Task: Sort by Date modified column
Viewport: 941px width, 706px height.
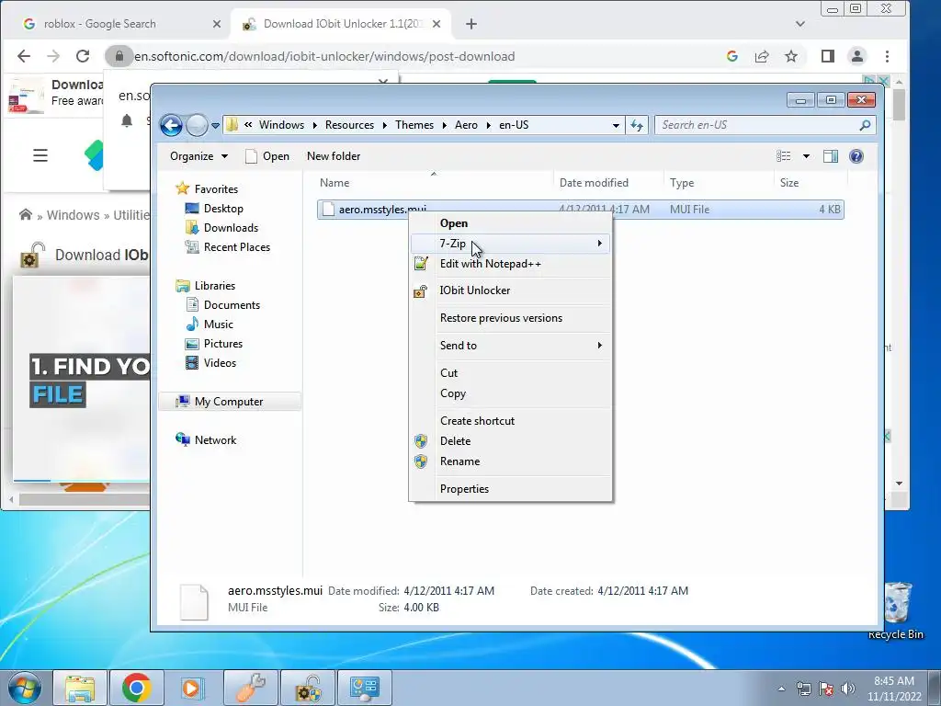Action: 608,183
